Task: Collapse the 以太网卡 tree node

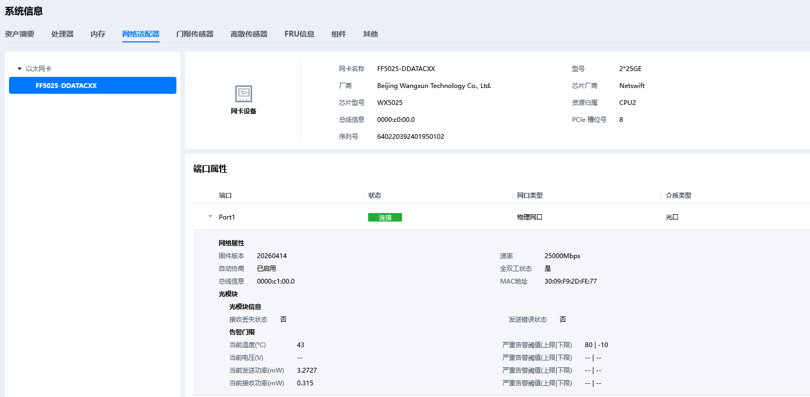Action: [20, 69]
